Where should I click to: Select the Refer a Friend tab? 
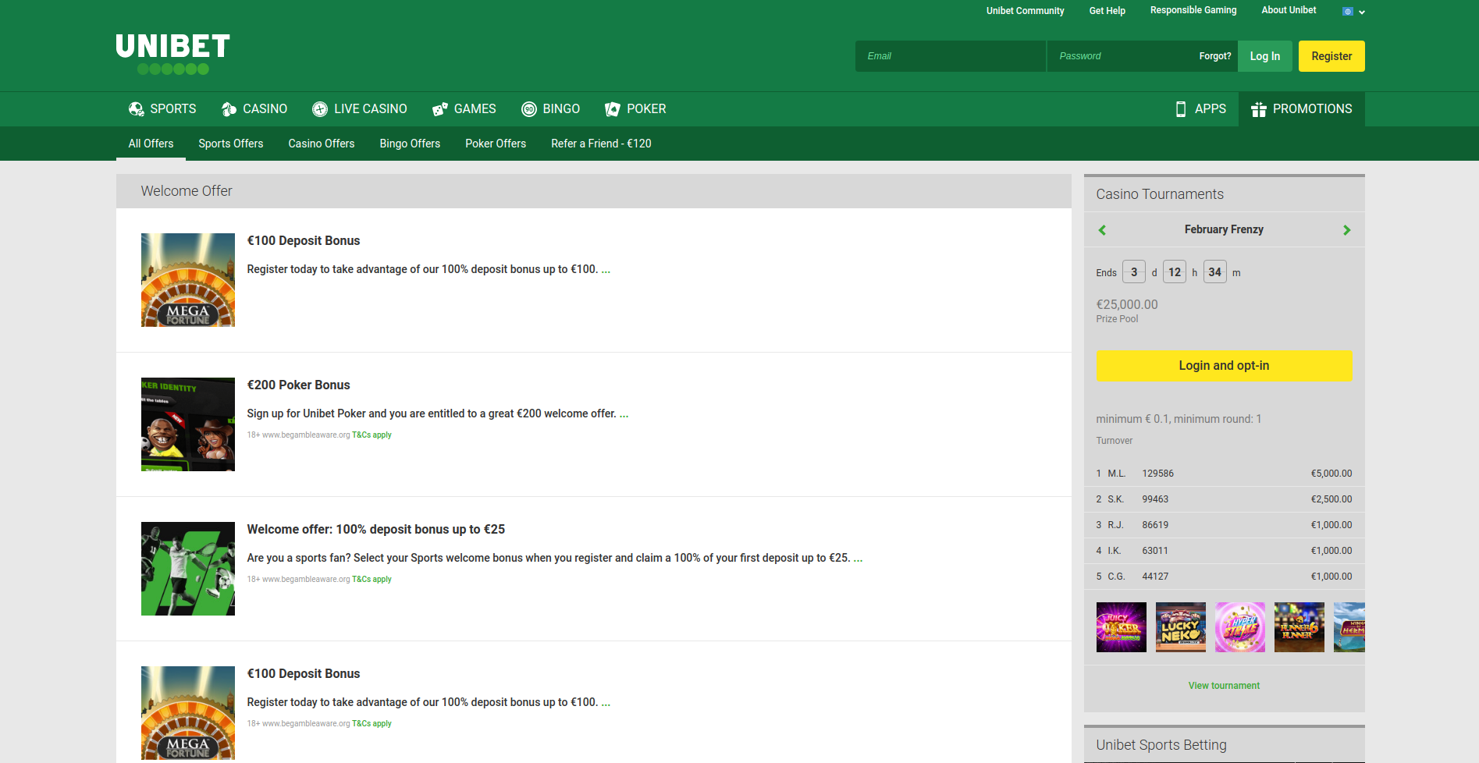[601, 144]
